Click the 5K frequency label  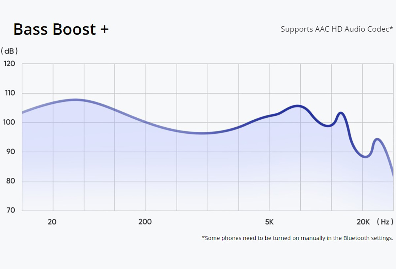pos(269,222)
